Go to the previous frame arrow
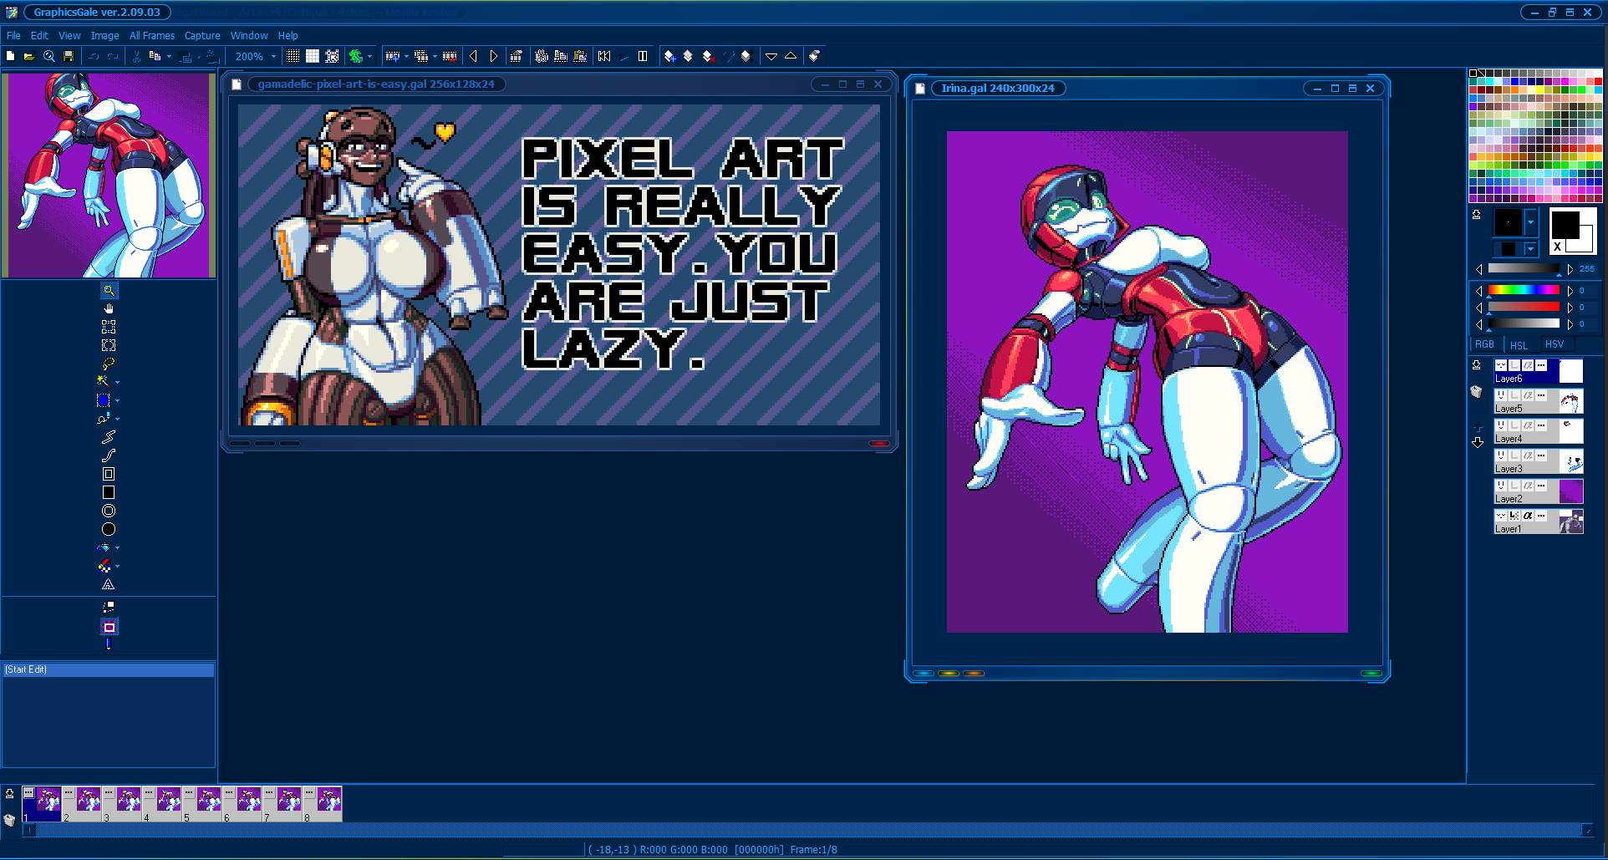This screenshot has height=860, width=1608. pyautogui.click(x=474, y=56)
